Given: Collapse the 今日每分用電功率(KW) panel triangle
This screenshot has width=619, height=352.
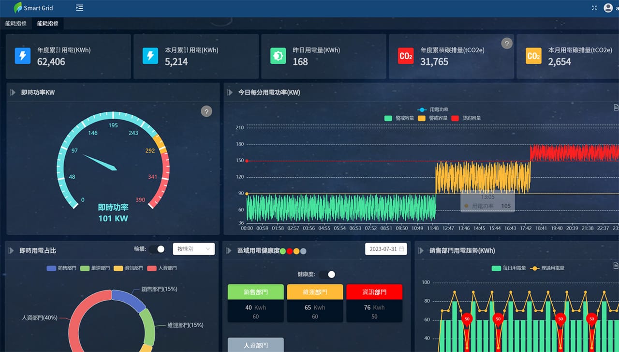Looking at the screenshot, I should (x=231, y=92).
